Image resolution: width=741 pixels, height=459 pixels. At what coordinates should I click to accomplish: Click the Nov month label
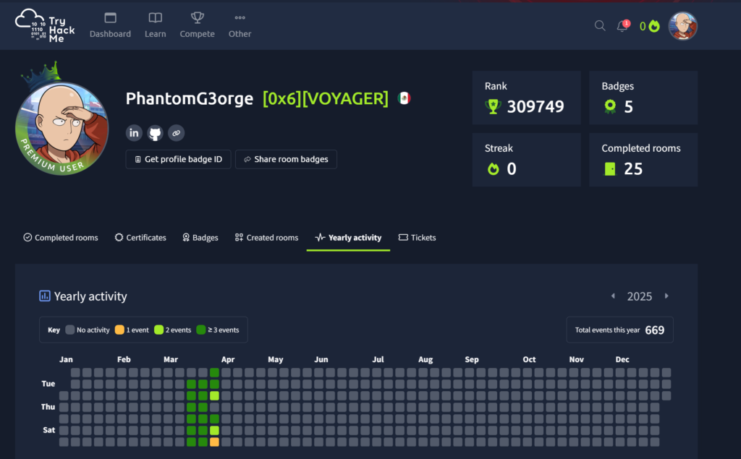click(577, 359)
